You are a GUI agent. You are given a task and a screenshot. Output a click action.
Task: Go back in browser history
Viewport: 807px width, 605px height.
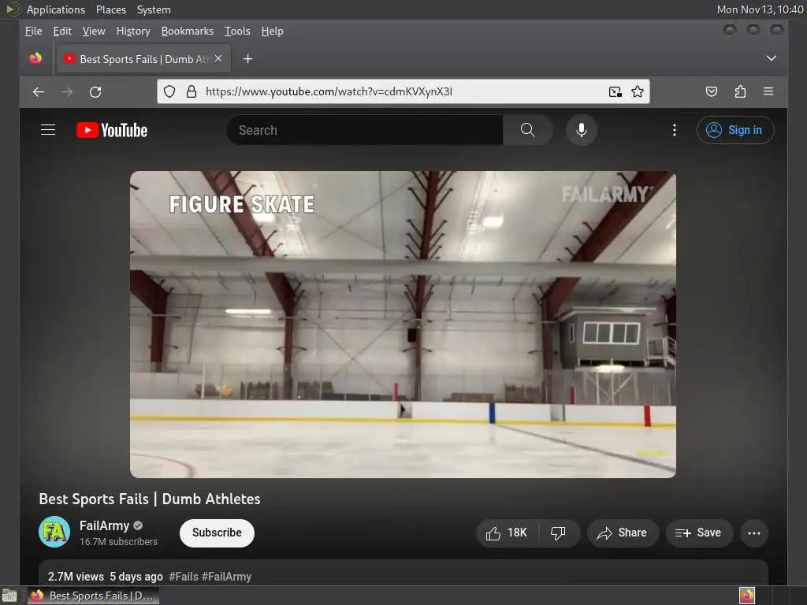click(x=39, y=92)
